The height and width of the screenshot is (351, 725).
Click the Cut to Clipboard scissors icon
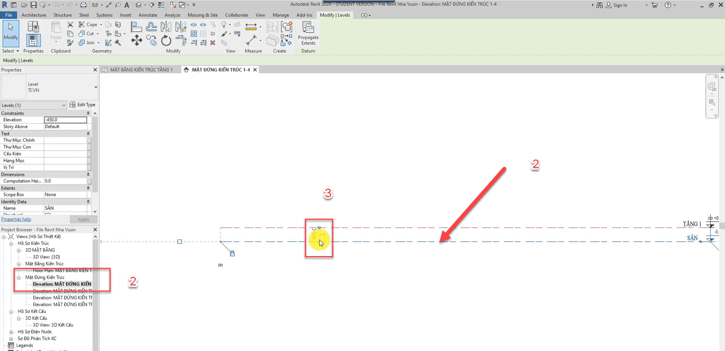tap(70, 25)
